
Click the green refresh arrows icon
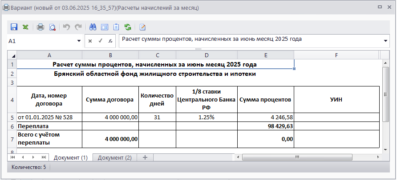128,27
